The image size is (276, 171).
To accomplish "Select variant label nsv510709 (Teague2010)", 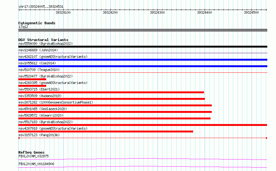I will [x=39, y=70].
